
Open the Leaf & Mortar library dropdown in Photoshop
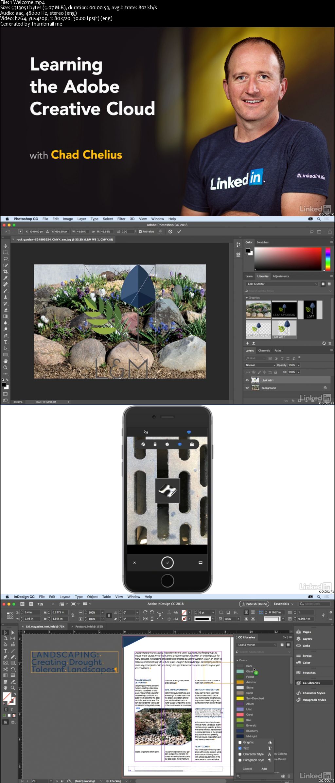pyautogui.click(x=282, y=284)
